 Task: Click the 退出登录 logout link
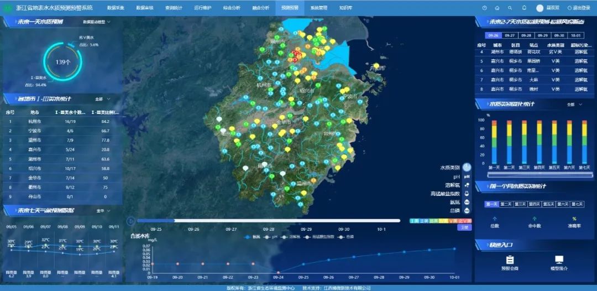point(578,8)
